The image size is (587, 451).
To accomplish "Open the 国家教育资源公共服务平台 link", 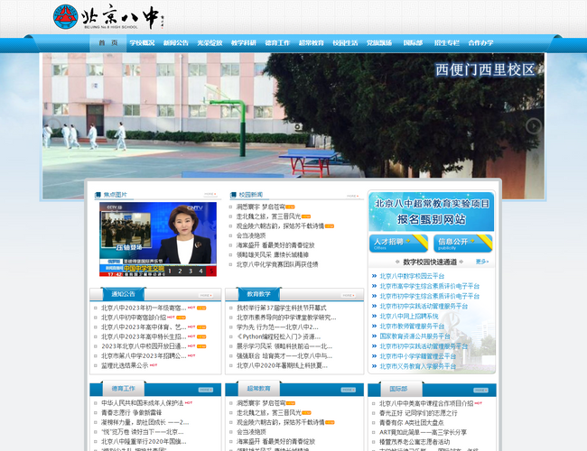I will coord(415,336).
